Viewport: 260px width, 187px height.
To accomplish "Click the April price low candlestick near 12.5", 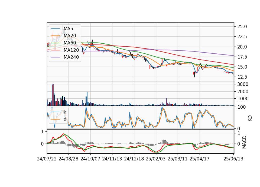I will click(x=194, y=74).
